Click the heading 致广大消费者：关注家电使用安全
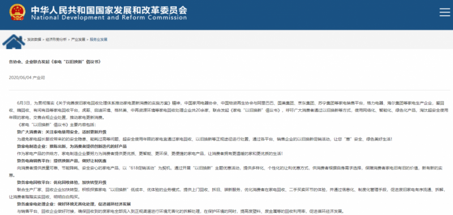The width and height of the screenshot is (453, 215). [62, 132]
